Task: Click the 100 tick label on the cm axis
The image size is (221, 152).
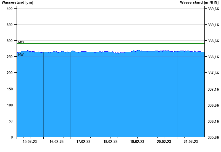Action: pyautogui.click(x=10, y=105)
